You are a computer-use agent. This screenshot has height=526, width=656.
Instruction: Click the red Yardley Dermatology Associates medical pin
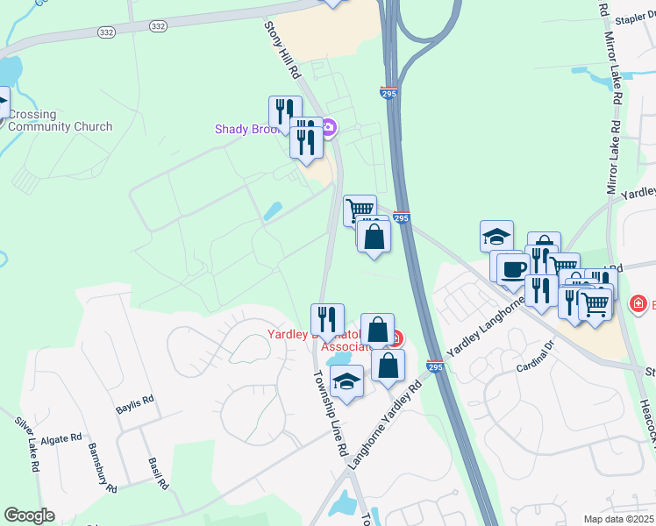pyautogui.click(x=396, y=338)
